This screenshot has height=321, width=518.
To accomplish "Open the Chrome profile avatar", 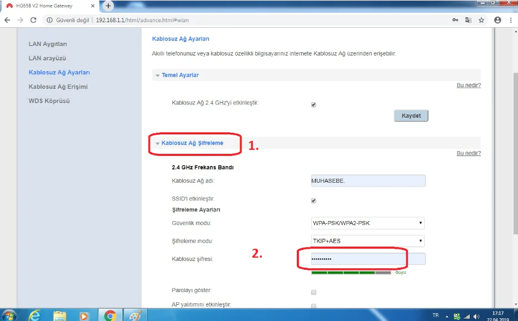I will click(497, 20).
